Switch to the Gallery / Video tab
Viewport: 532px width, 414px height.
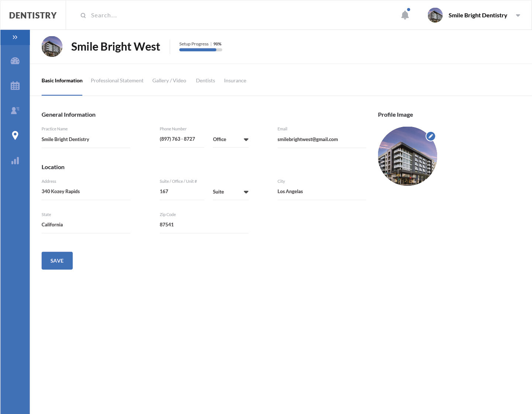click(169, 81)
